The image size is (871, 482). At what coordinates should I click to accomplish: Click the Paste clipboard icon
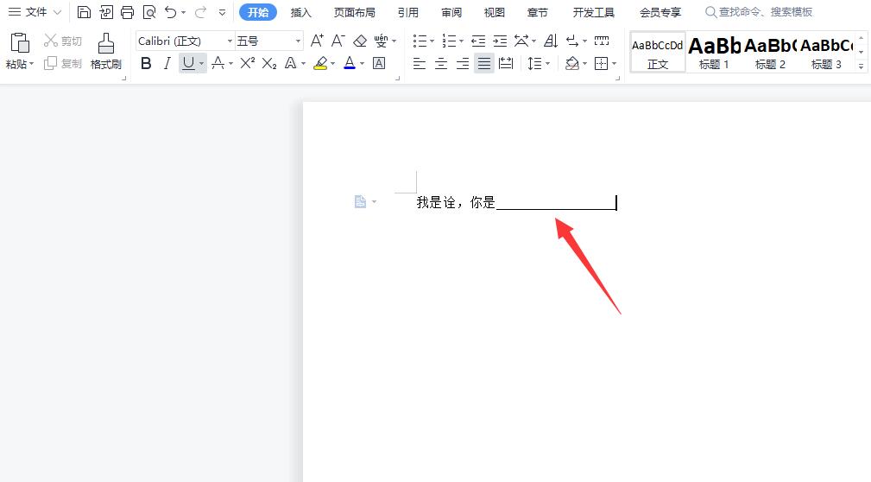20,44
